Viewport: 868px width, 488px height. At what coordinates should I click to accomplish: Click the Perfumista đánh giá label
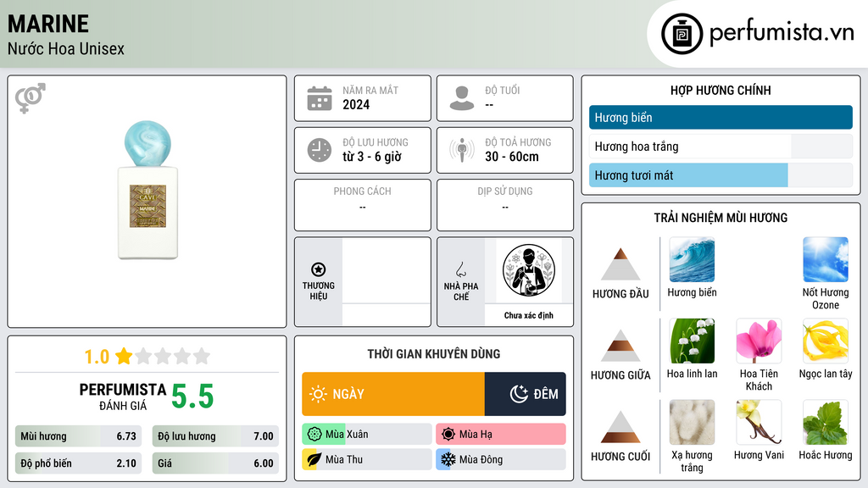point(123,396)
